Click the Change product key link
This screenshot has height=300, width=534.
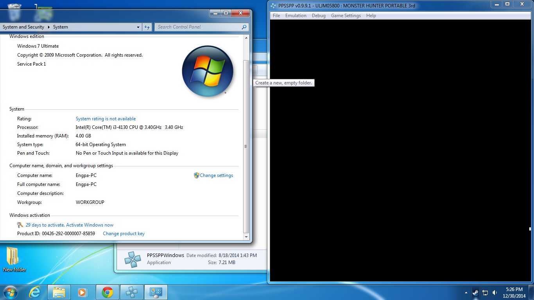(x=124, y=234)
